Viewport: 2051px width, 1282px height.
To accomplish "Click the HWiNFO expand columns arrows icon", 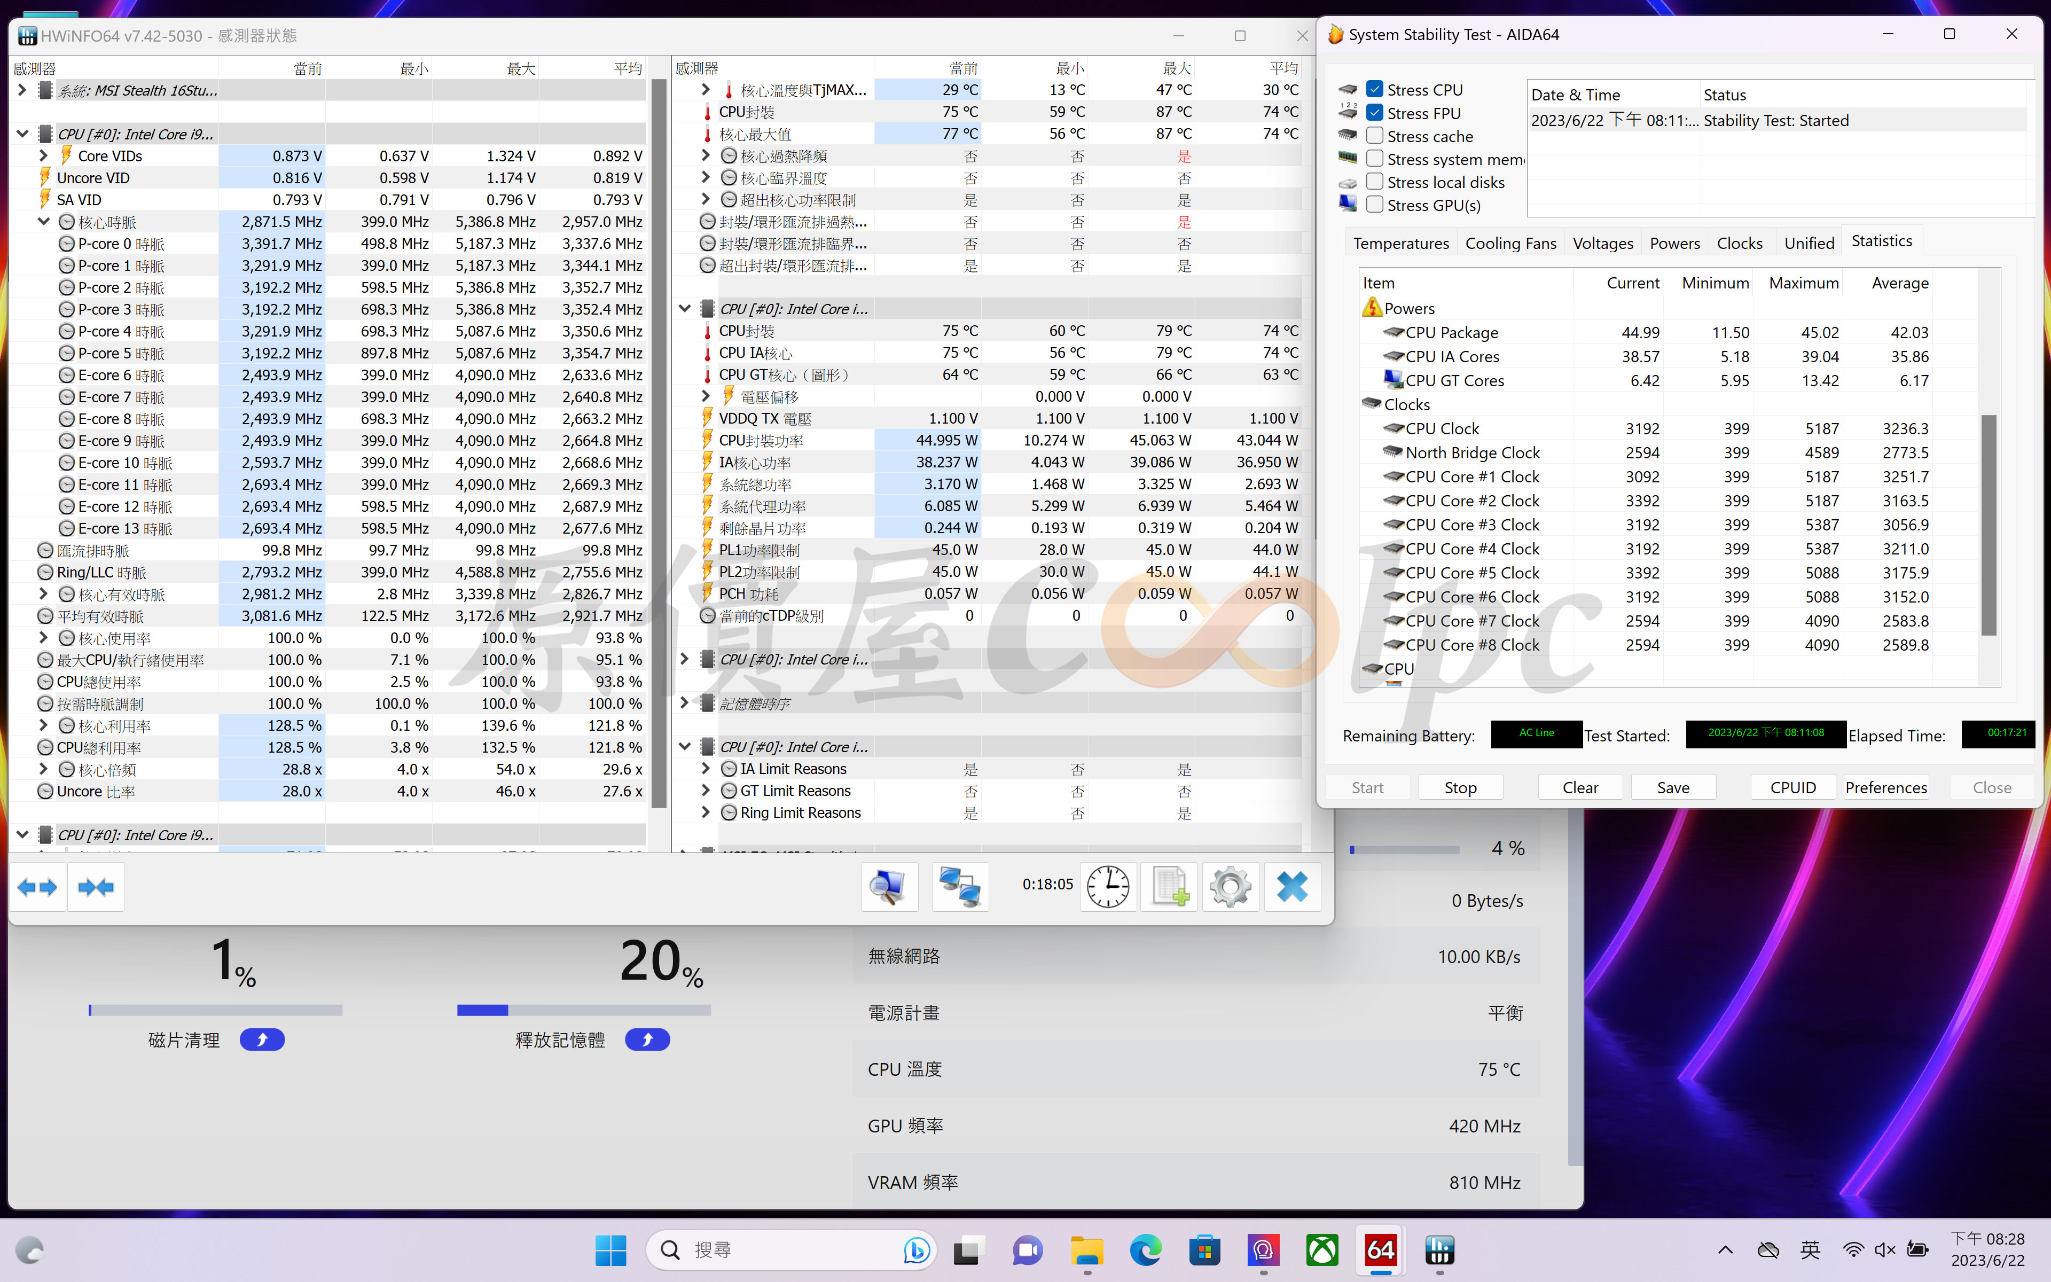I will coord(37,887).
